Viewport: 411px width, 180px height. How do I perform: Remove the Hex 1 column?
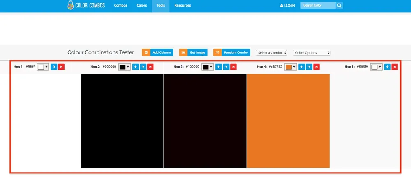coord(61,67)
